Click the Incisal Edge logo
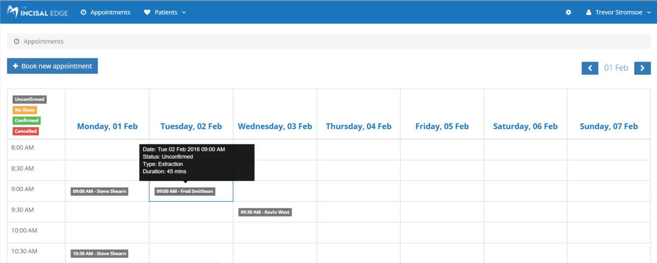The width and height of the screenshot is (657, 263). (38, 12)
